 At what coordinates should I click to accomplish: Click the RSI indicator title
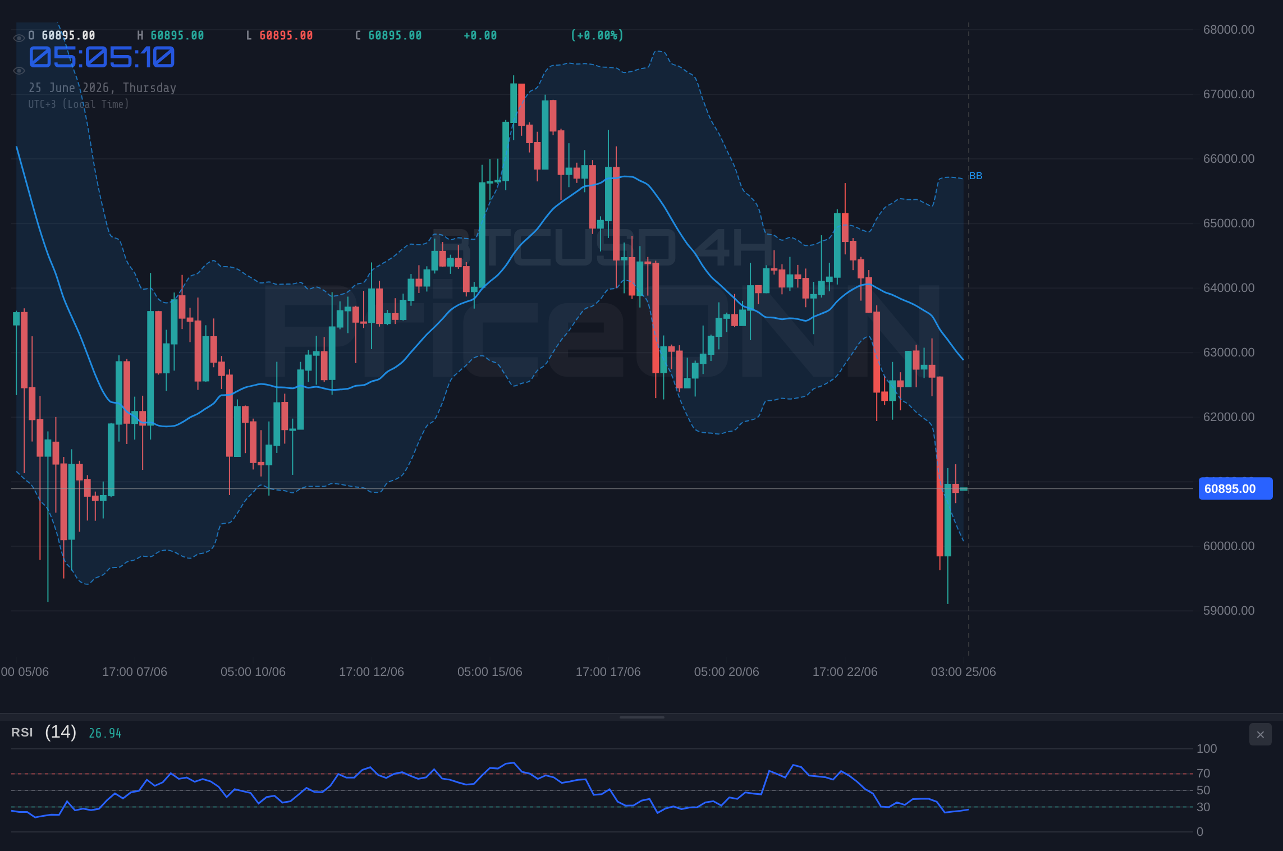[22, 733]
